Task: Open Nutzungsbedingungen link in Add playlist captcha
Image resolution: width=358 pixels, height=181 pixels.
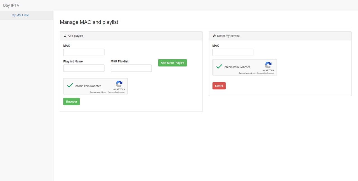Action: click(x=116, y=92)
